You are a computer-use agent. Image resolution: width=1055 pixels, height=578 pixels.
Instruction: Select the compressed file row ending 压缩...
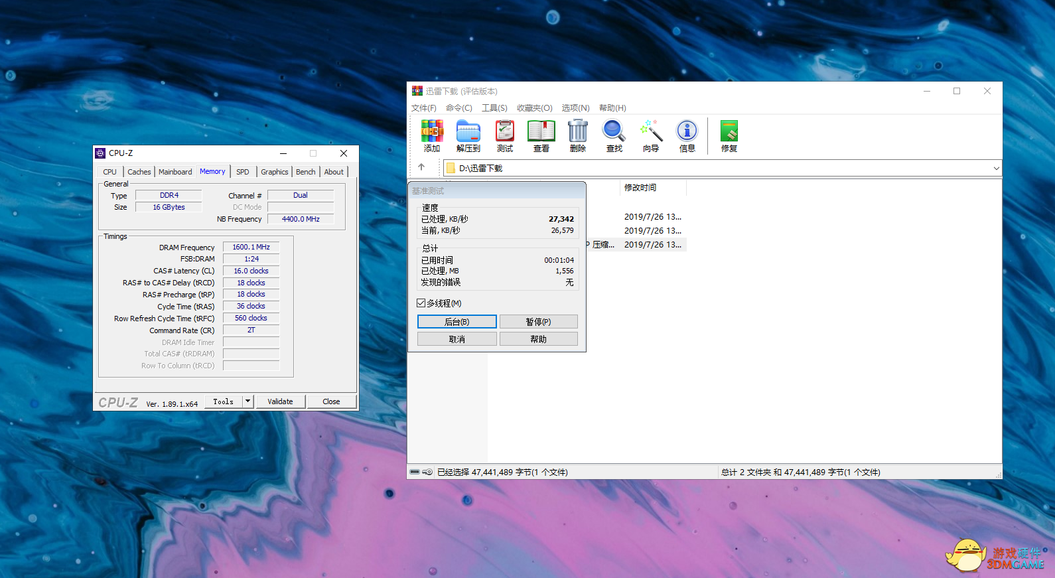[x=636, y=245]
